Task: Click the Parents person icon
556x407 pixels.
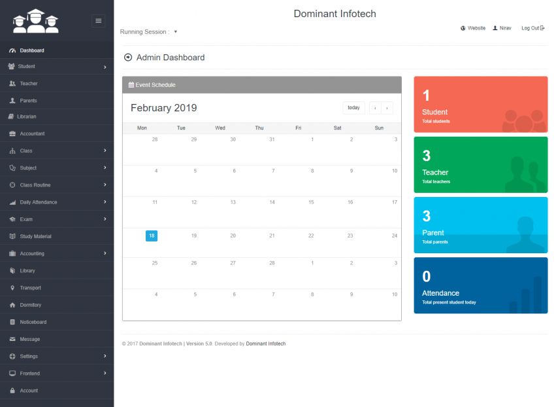Action: pyautogui.click(x=12, y=101)
